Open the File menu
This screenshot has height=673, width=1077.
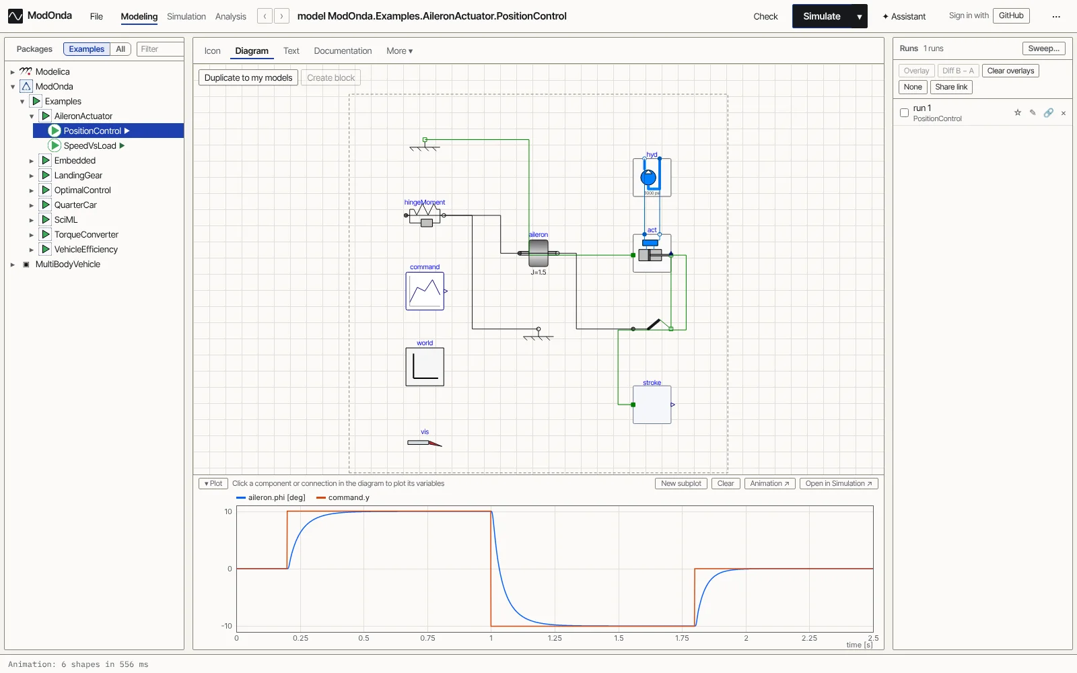tap(96, 16)
